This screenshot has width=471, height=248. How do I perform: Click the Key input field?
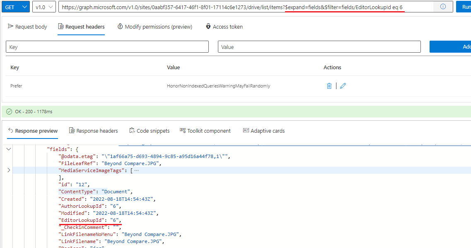107,46
